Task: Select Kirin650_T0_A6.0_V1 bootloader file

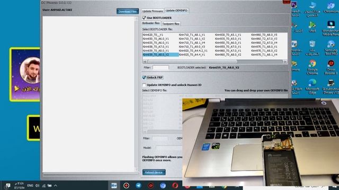Action: coord(156,39)
